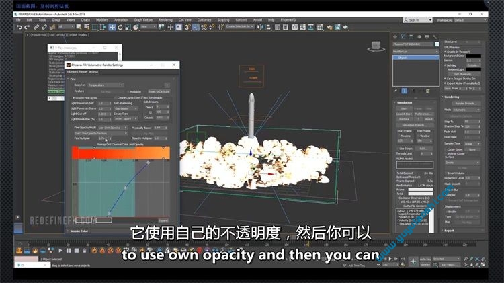The image size is (504, 283).
Task: Open the File menu
Action: (x=18, y=20)
